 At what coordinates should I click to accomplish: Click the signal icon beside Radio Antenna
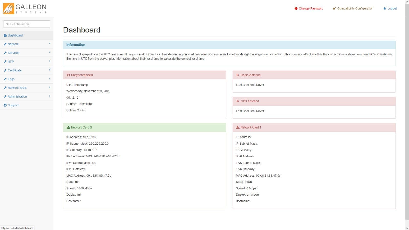point(238,75)
